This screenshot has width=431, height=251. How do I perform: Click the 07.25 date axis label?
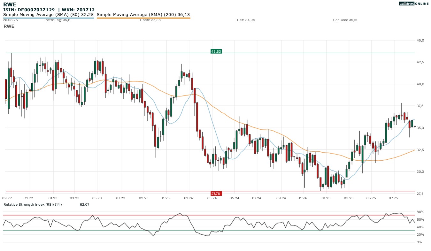(393, 198)
